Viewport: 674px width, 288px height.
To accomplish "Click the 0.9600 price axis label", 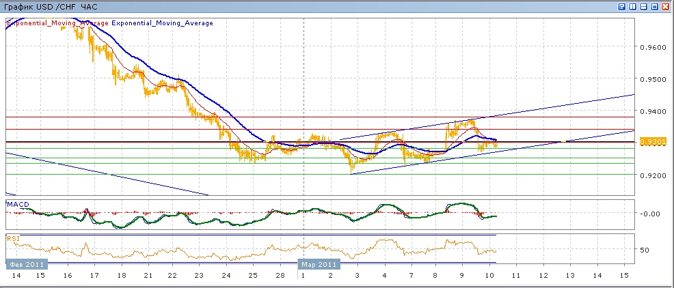I will coord(652,47).
